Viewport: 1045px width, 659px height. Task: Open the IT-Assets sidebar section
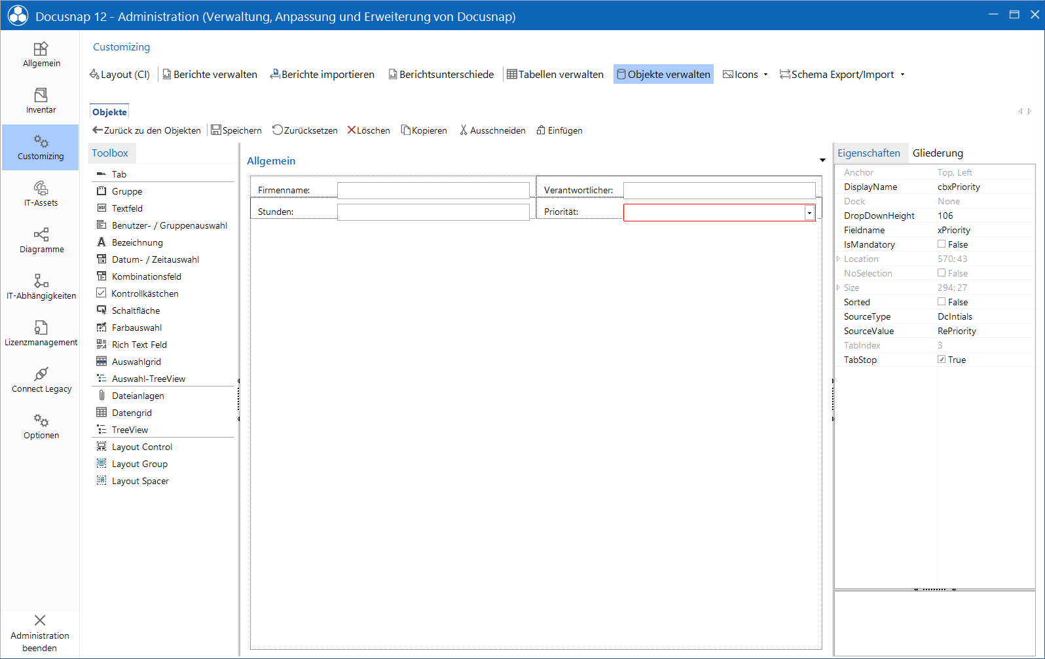click(x=41, y=194)
